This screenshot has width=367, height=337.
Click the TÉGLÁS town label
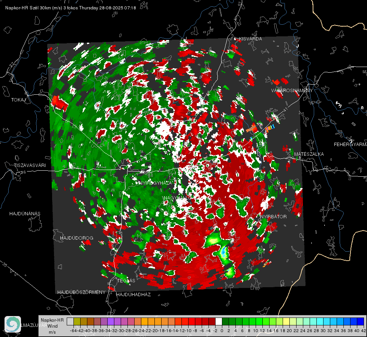point(126,281)
